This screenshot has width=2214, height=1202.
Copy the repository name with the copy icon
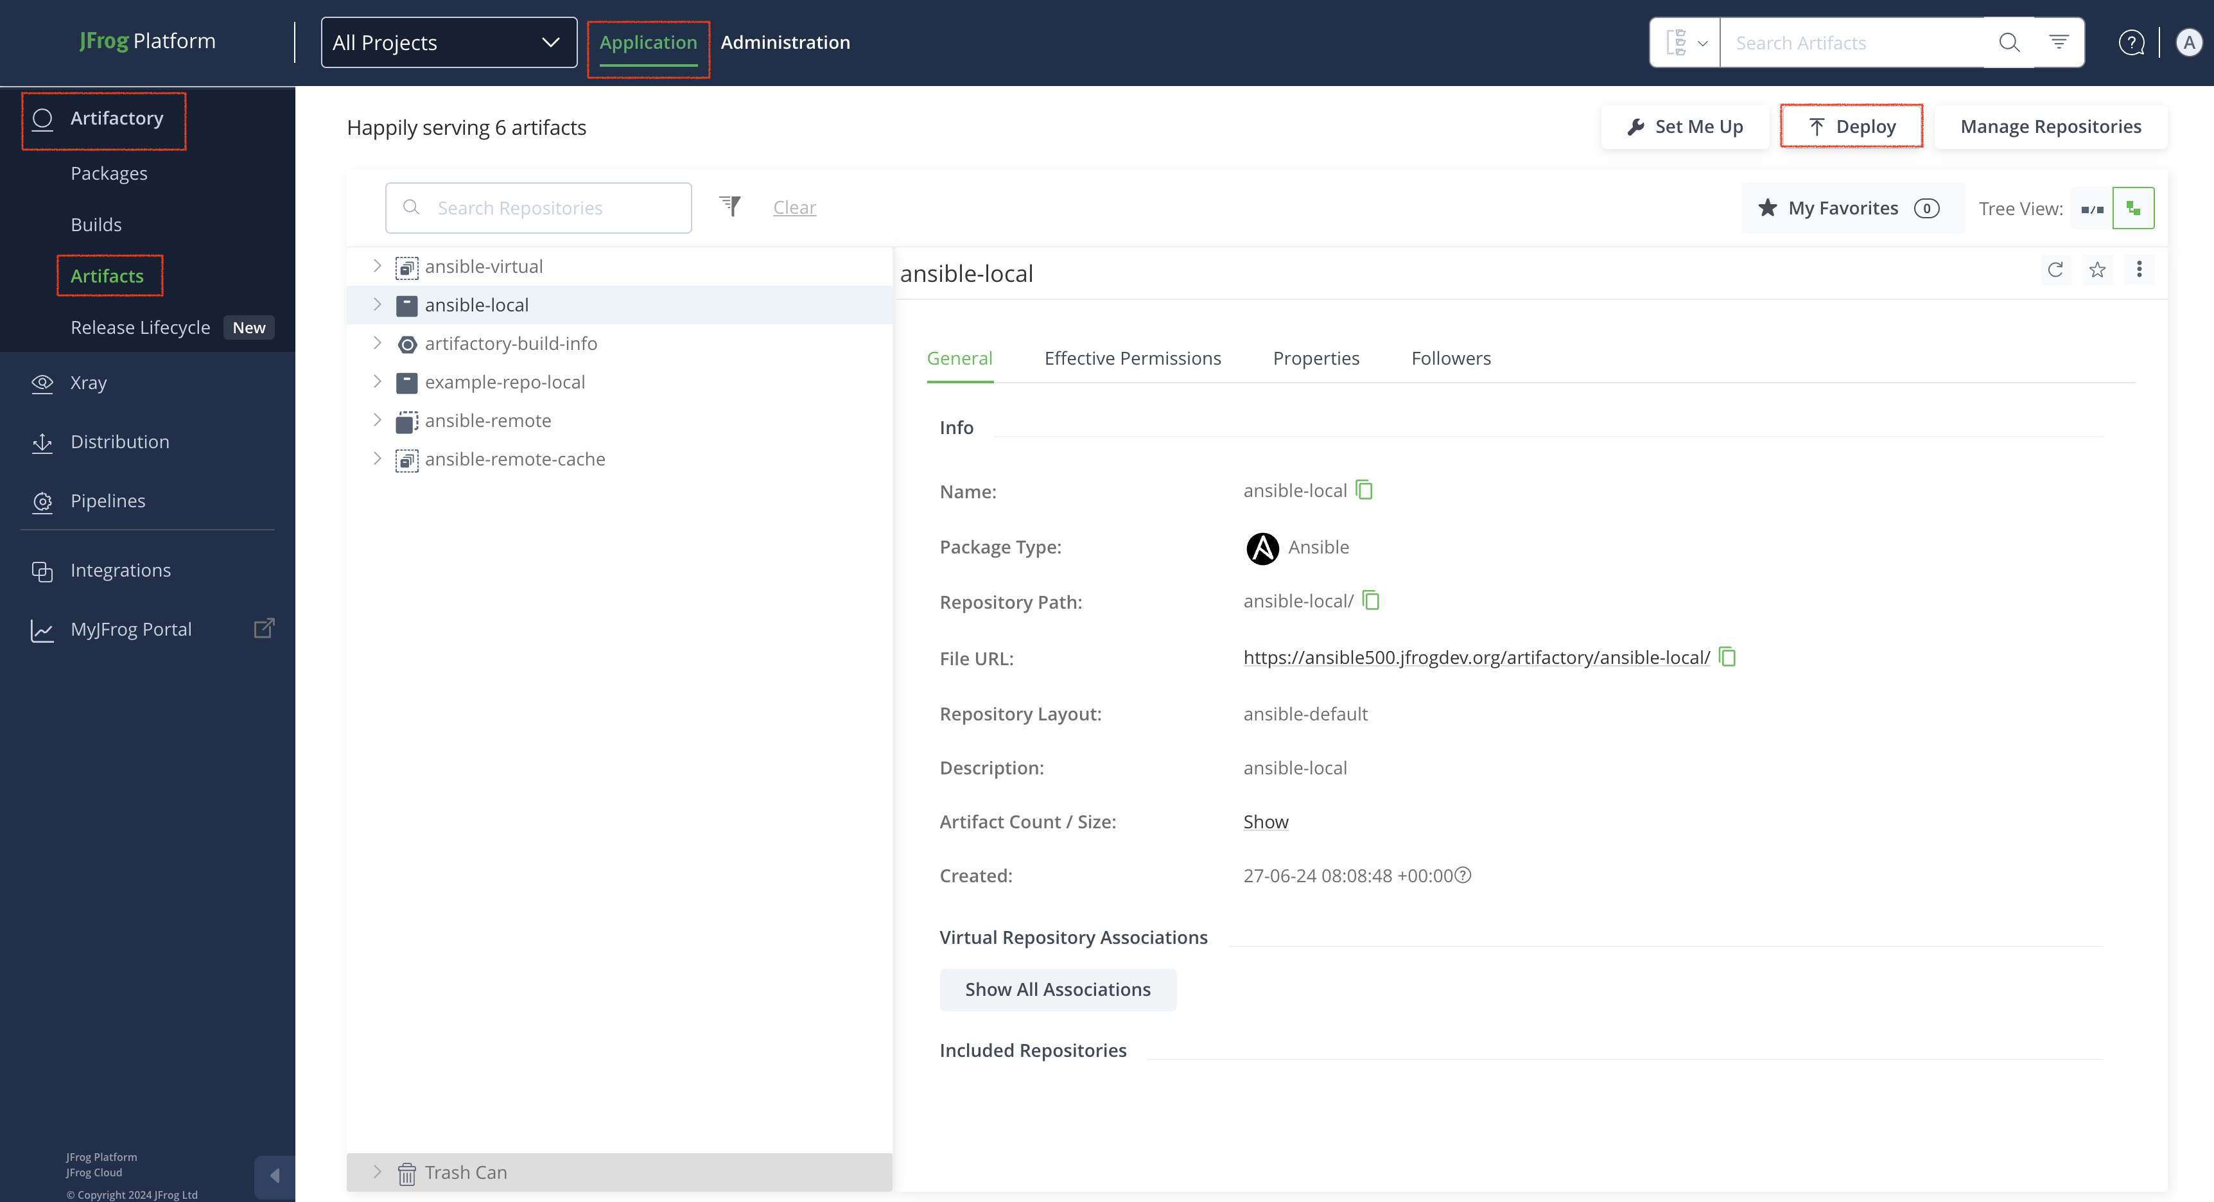pos(1364,490)
